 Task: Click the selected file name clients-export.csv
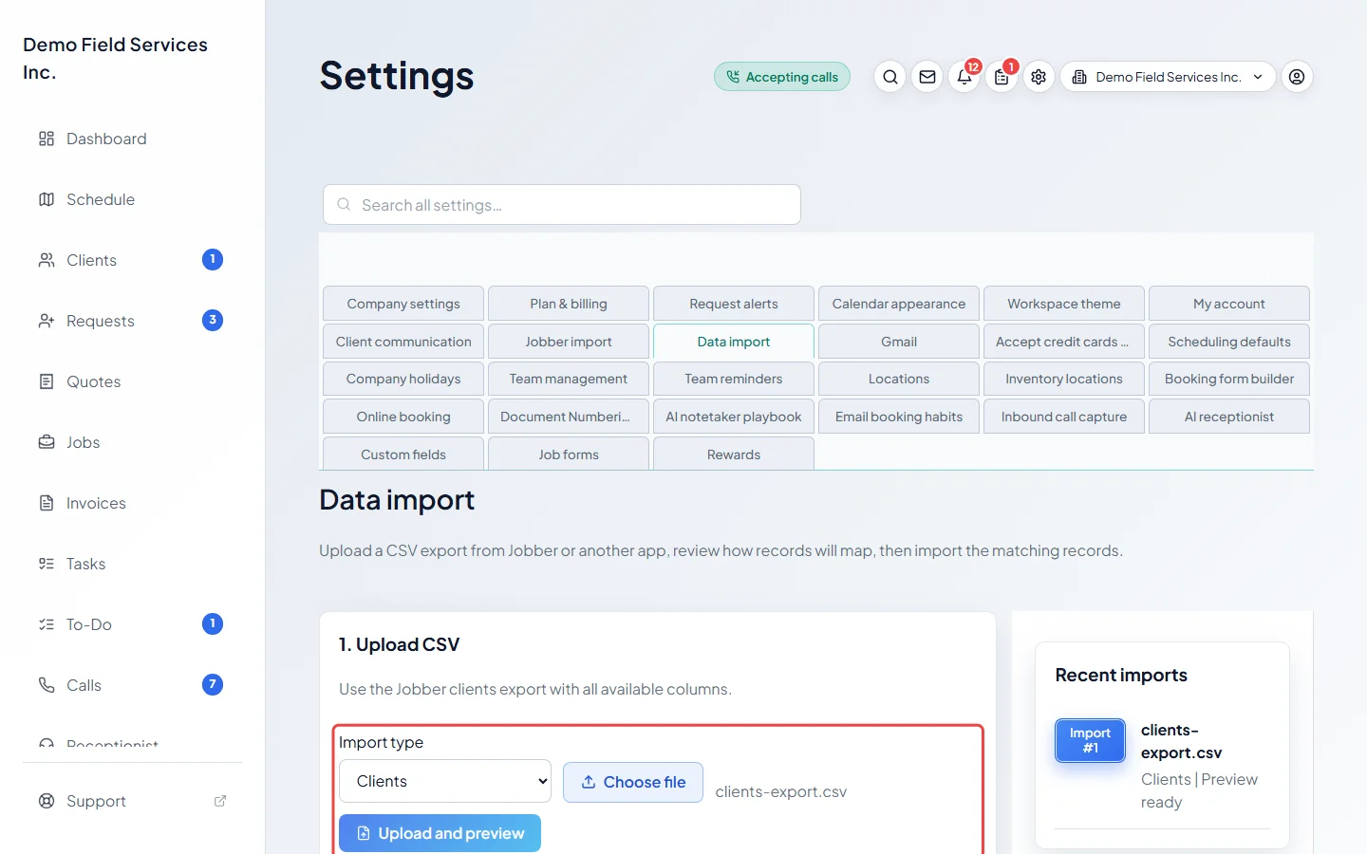pos(781,791)
